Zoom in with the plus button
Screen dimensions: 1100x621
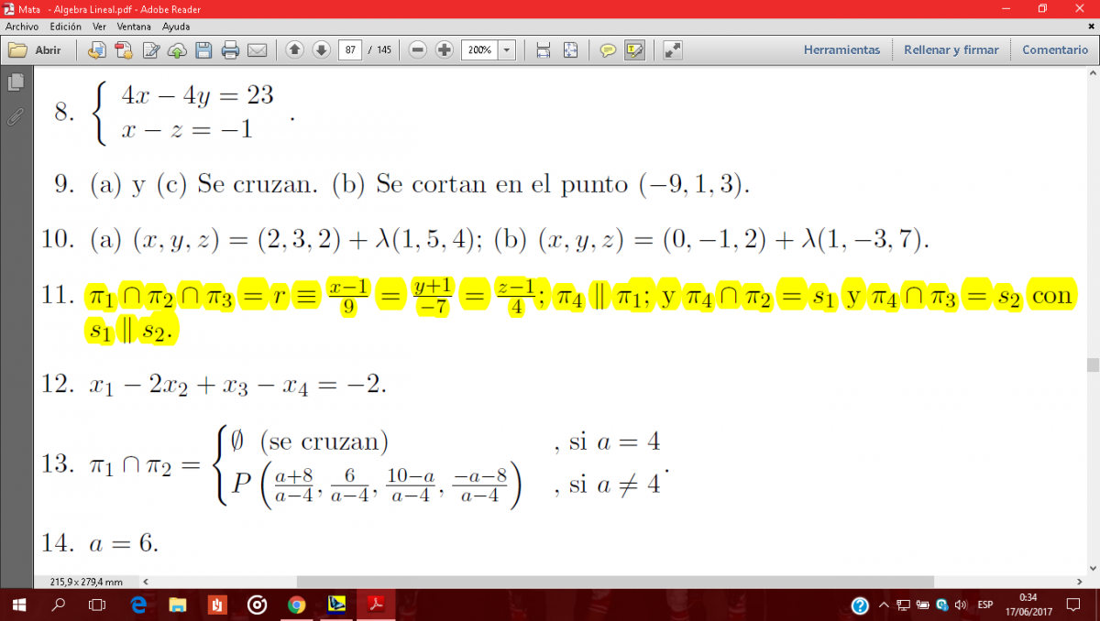(445, 49)
